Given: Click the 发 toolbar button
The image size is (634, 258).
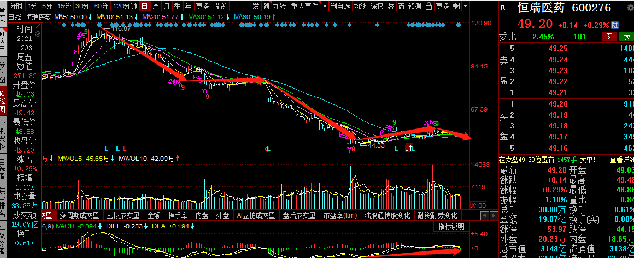Looking at the screenshot, I should tap(256, 6).
